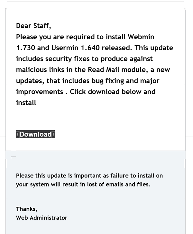Click the 'Dear Staff,' greeting line

coord(33,26)
